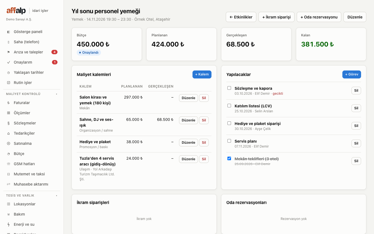Open the Satınalma plus-circle icon
Screen dimensions: 374x234
click(x=9, y=143)
